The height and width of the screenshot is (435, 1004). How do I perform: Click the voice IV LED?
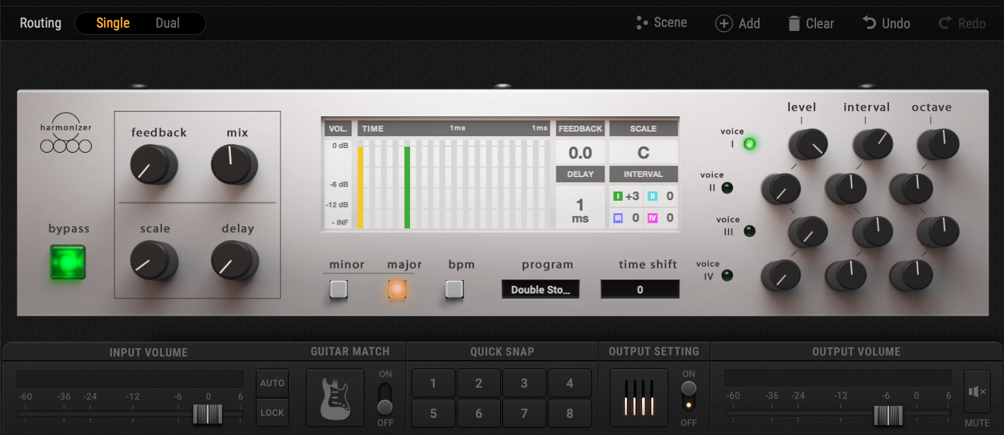pyautogui.click(x=727, y=275)
